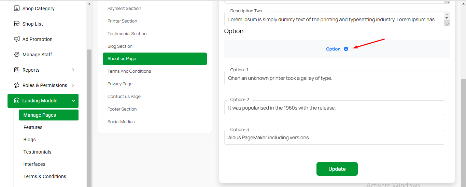Click the Shop Category sidebar icon
Image resolution: width=466 pixels, height=187 pixels.
(17, 8)
